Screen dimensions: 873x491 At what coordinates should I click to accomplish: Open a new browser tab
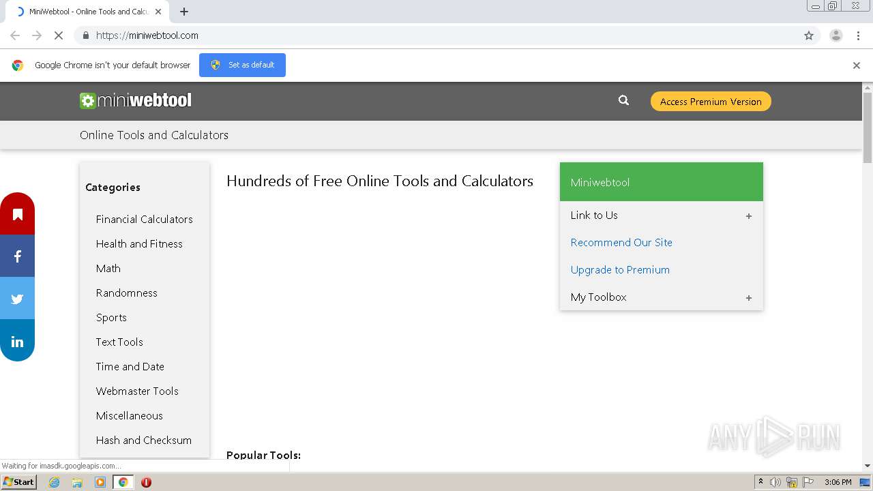coord(184,12)
